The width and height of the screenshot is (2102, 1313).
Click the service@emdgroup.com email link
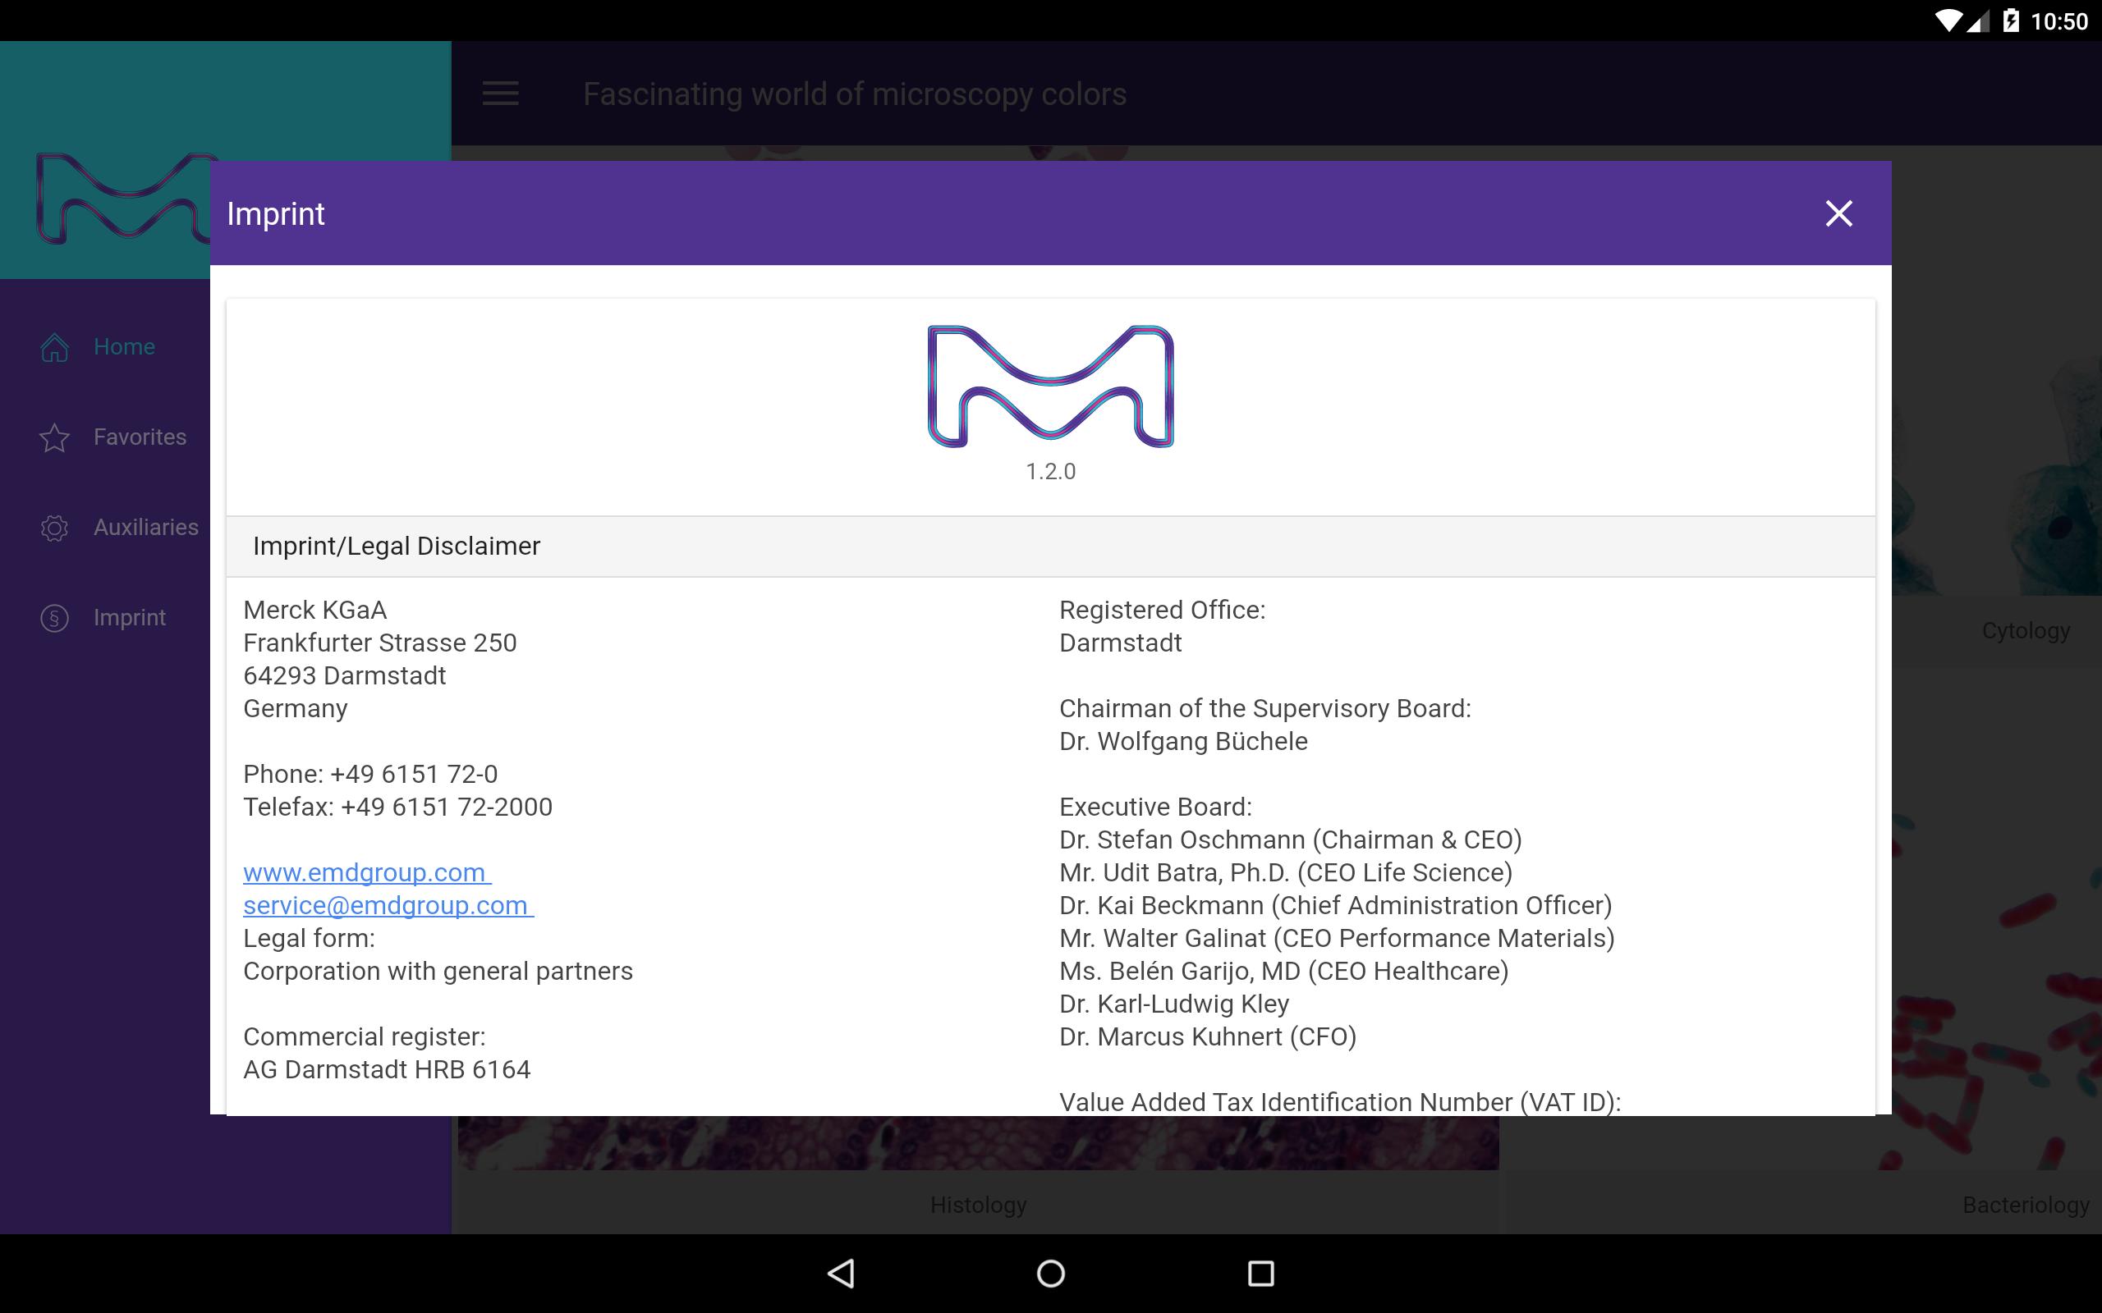[388, 906]
